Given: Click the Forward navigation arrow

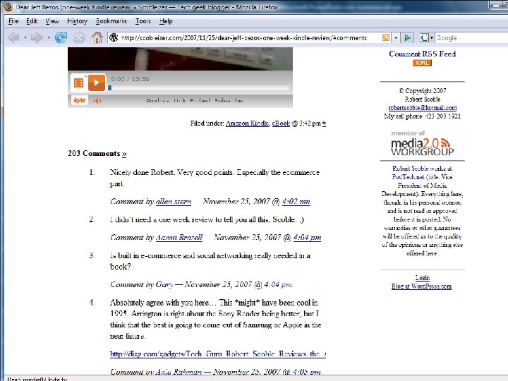Looking at the screenshot, I should 37,37.
